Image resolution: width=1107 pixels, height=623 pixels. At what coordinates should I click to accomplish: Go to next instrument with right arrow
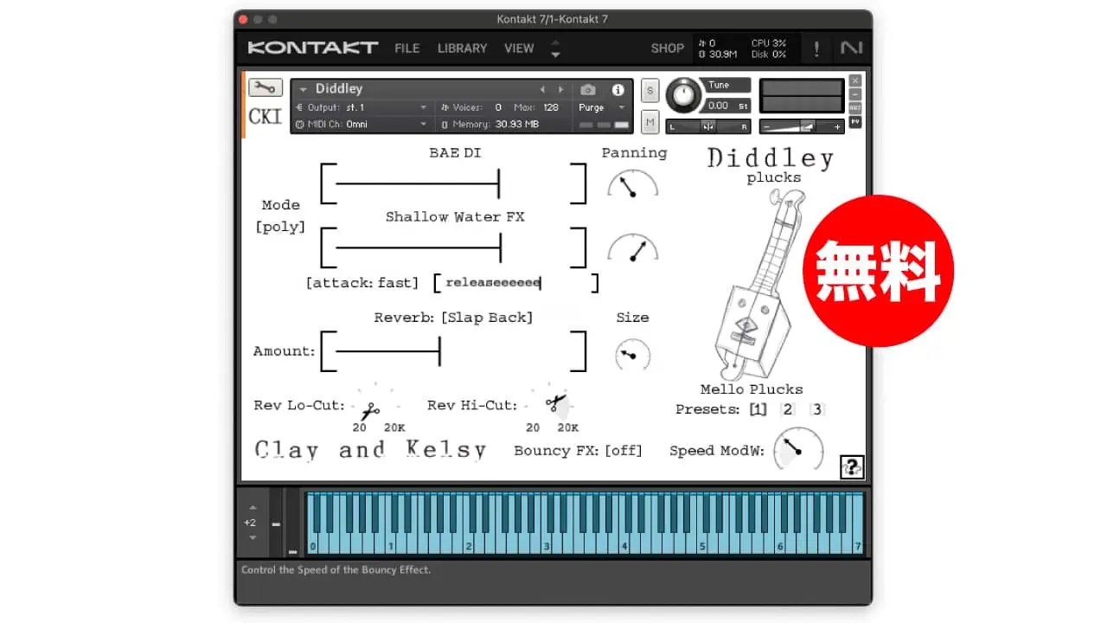pyautogui.click(x=560, y=89)
